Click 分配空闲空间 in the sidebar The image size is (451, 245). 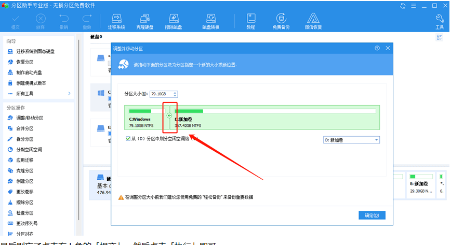tap(28, 150)
